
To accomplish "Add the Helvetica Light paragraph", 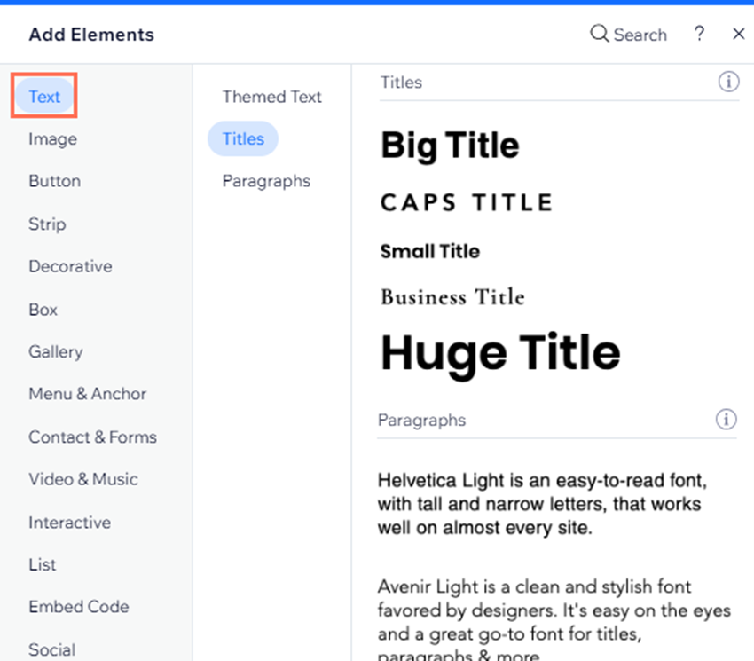I will (542, 504).
